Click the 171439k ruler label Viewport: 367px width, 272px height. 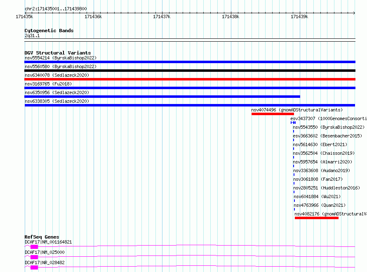point(299,17)
